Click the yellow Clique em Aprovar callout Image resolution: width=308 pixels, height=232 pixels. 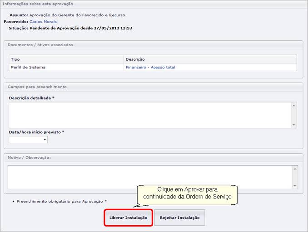[188, 193]
